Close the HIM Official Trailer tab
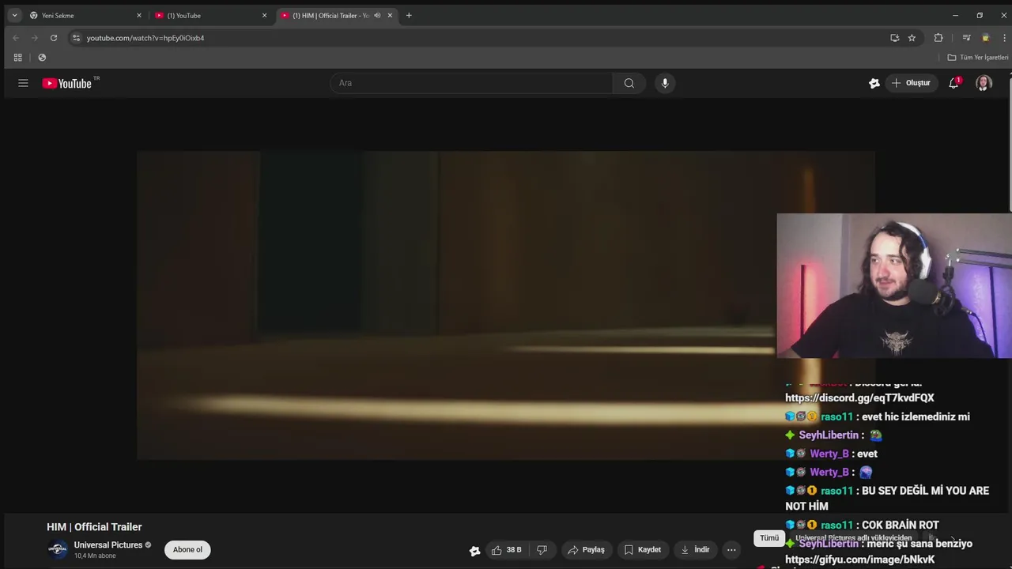Image resolution: width=1012 pixels, height=569 pixels. pos(390,16)
